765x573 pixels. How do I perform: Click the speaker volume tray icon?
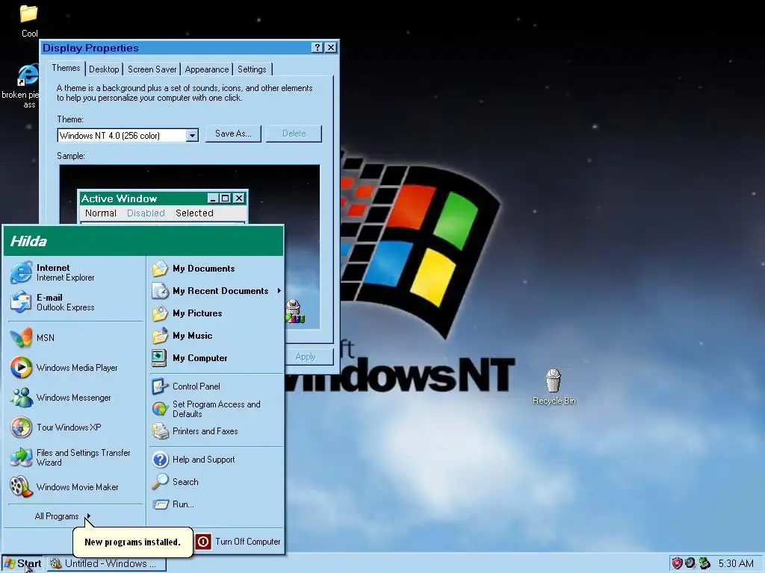point(690,563)
